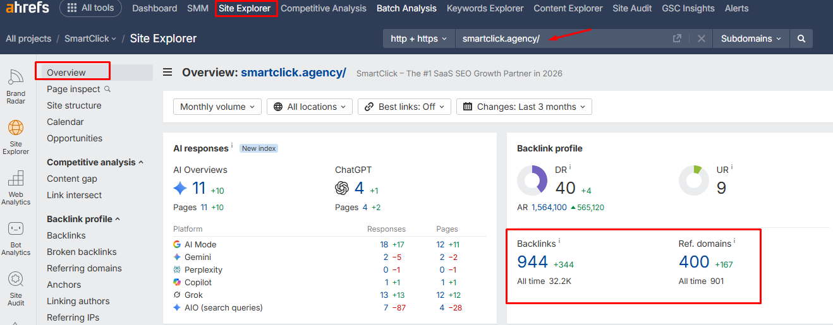The image size is (833, 325).
Task: Click the ChatGPT logo icon
Action: 342,188
